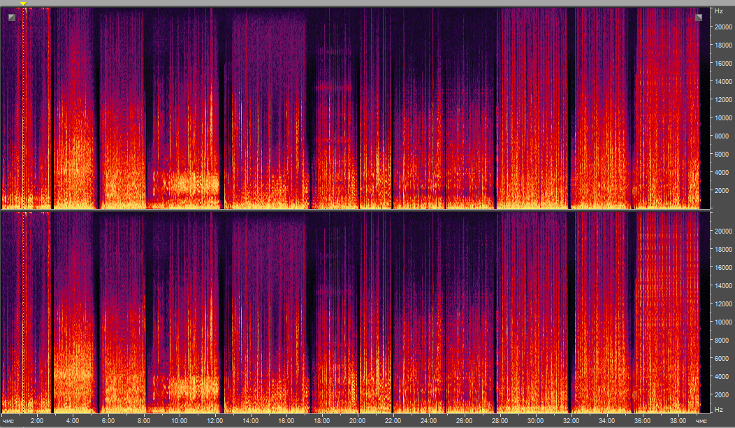Viewport: 735px width, 428px height.
Task: Click the 28:00 mark on time ruler
Action: [x=500, y=420]
